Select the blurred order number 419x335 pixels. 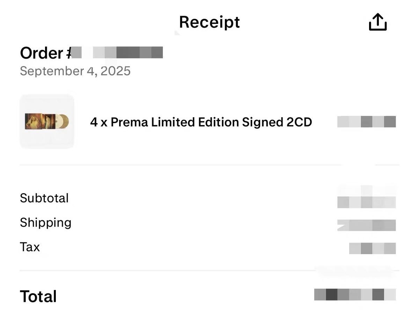(x=117, y=53)
